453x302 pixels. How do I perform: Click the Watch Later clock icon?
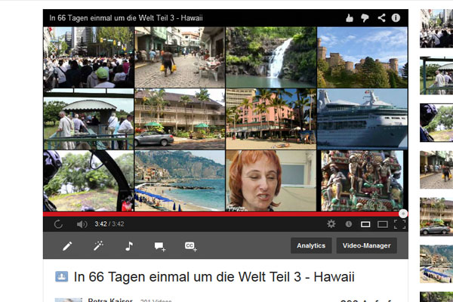(x=349, y=224)
